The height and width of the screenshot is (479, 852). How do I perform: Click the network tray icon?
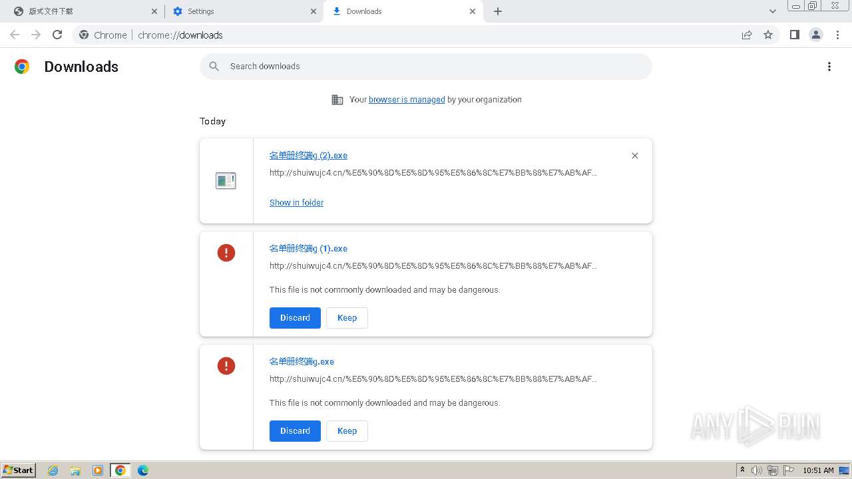[773, 470]
